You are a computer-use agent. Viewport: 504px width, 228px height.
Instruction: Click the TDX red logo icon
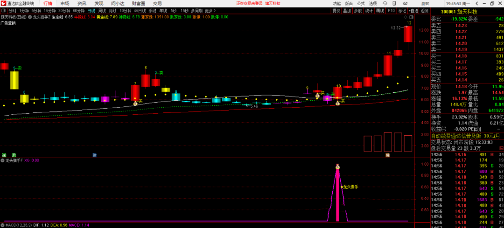click(x=3, y=3)
